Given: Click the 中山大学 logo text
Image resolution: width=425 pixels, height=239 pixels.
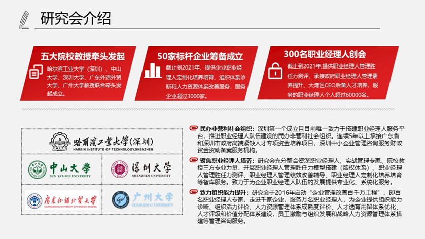Looking at the screenshot, I should pos(70,168).
